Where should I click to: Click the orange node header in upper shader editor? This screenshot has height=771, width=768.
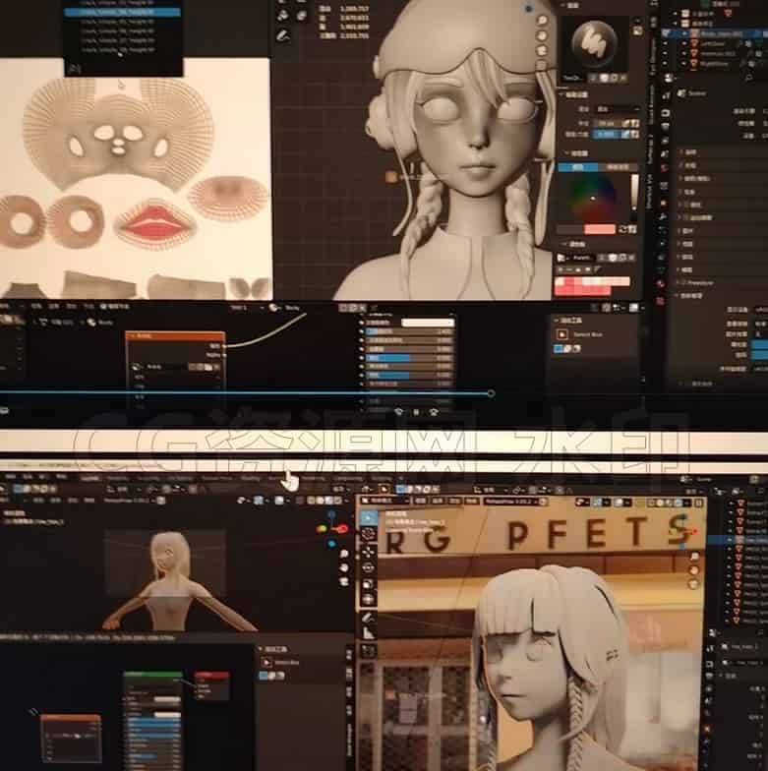coord(175,336)
